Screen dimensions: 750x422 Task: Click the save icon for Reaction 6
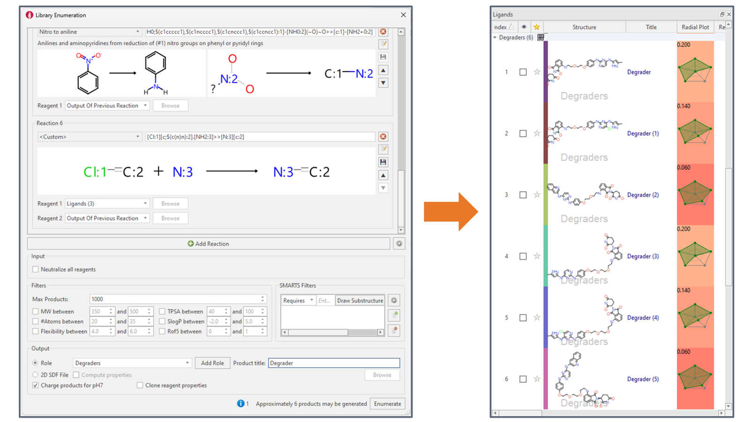[383, 162]
